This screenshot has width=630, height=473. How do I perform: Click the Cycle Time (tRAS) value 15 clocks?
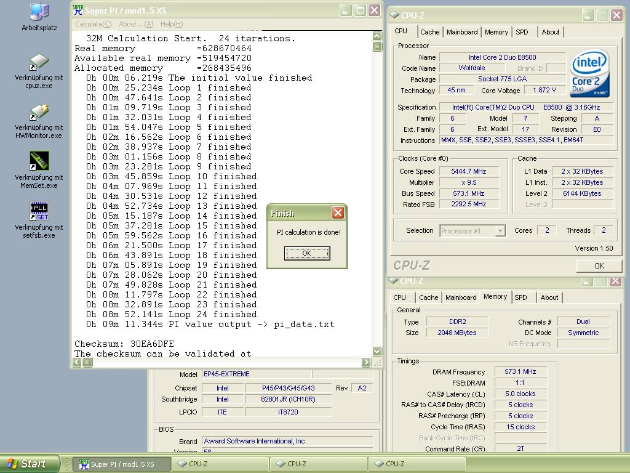pyautogui.click(x=520, y=427)
